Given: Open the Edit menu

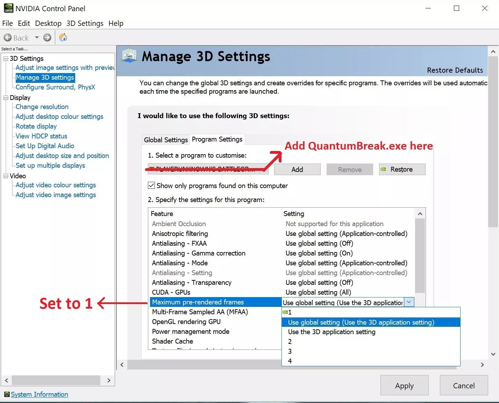Looking at the screenshot, I should 24,23.
